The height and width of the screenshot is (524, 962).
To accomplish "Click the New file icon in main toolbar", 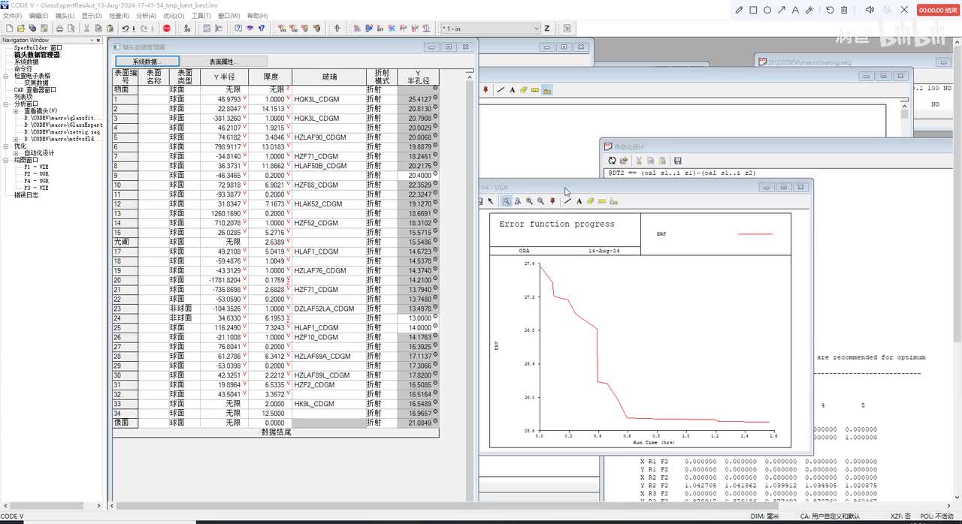I will click(9, 29).
